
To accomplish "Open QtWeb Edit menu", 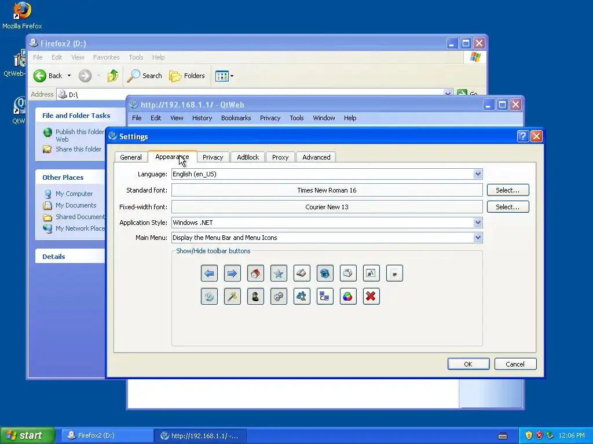I will point(156,118).
